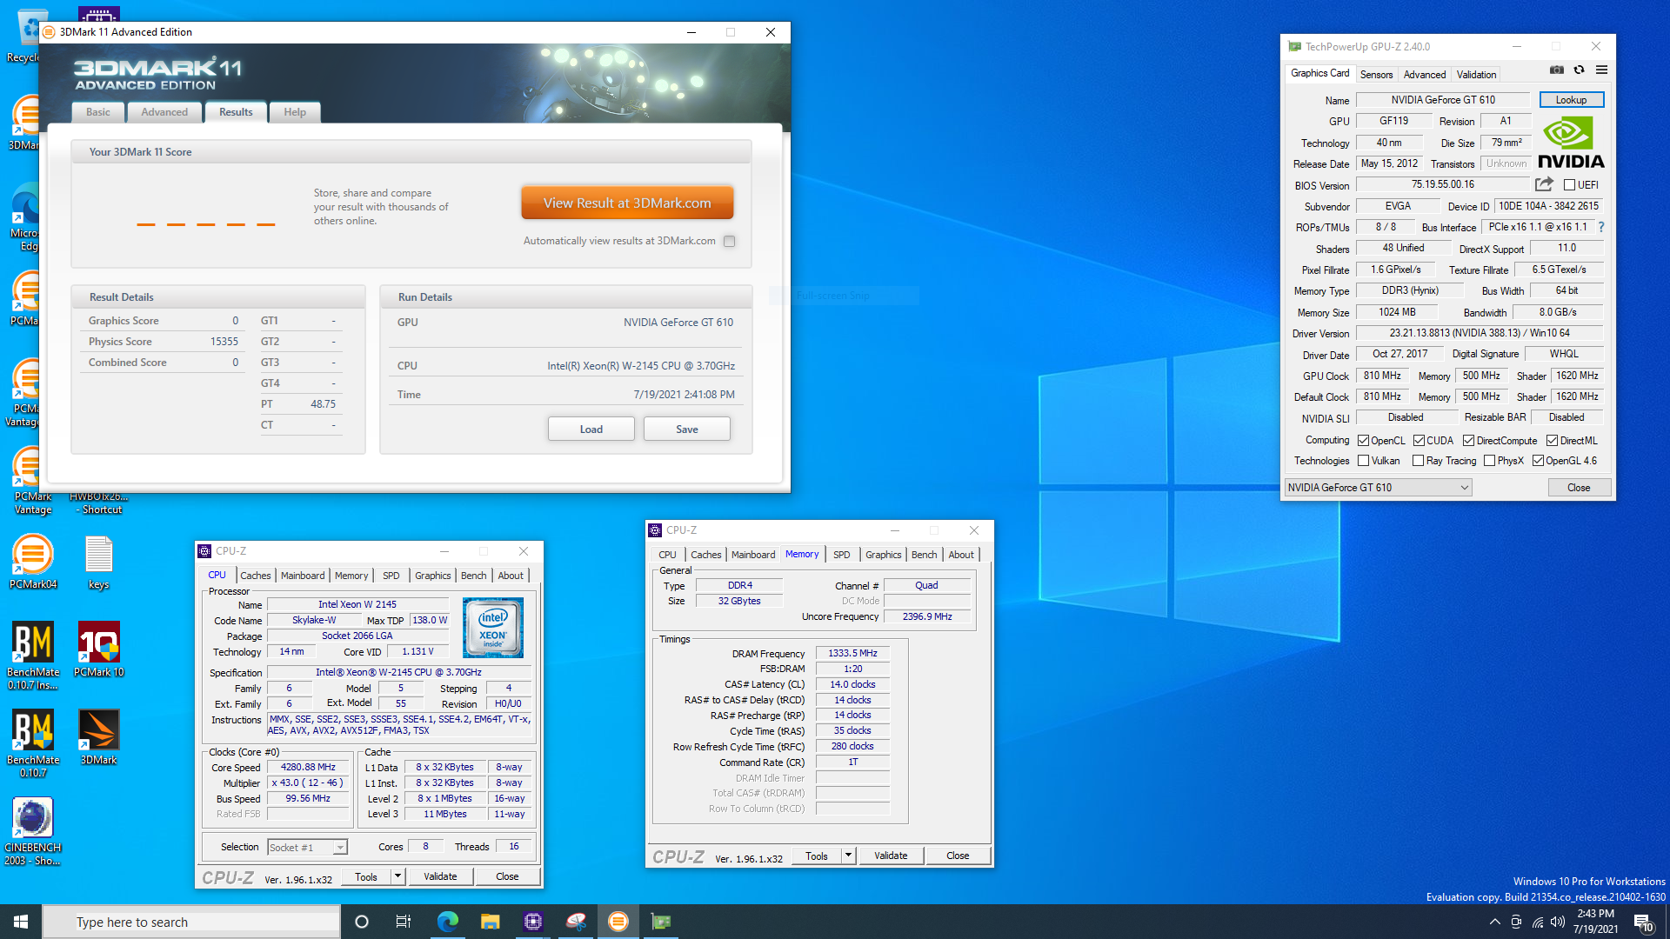This screenshot has width=1670, height=939.
Task: Switch to 3DMark 11 taskbar icon
Action: (618, 922)
